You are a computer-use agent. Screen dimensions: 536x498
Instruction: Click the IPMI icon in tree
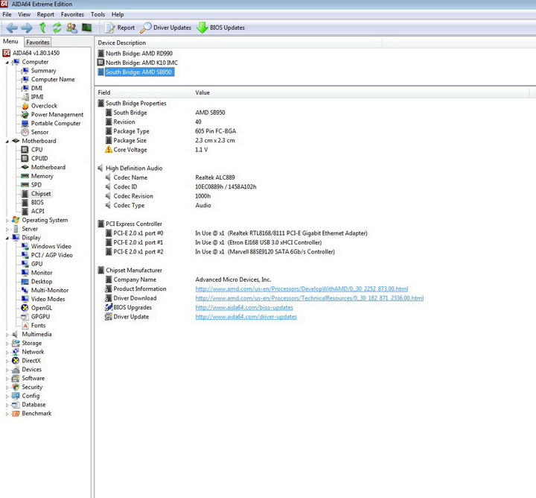click(x=25, y=97)
